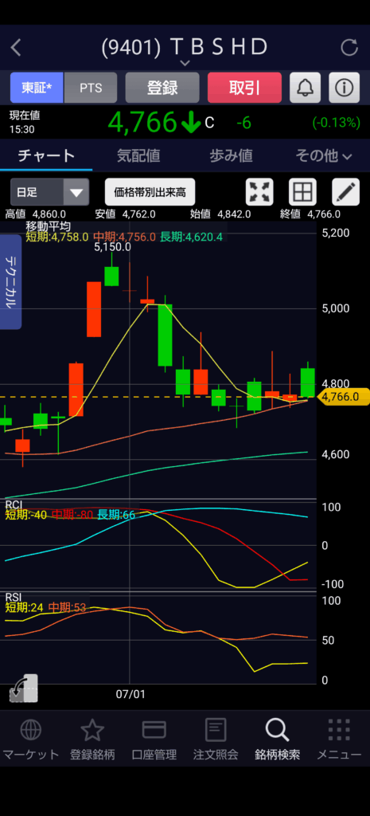Go back using the left arrow
The image size is (370, 816).
[x=16, y=48]
